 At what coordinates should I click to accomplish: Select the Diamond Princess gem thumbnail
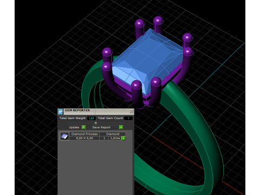coord(64,136)
